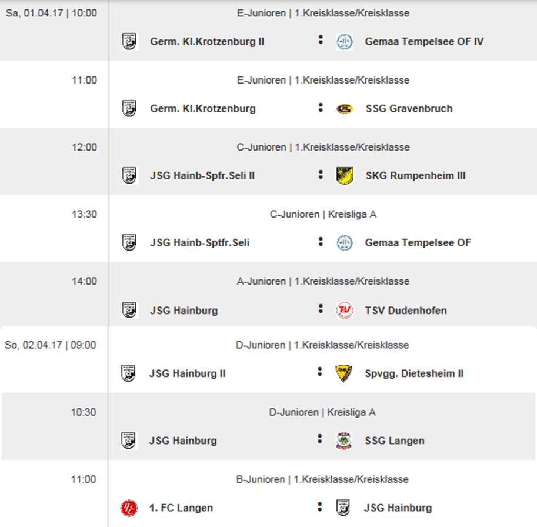The height and width of the screenshot is (527, 537).
Task: Open the SSG Langen team link
Action: click(395, 441)
